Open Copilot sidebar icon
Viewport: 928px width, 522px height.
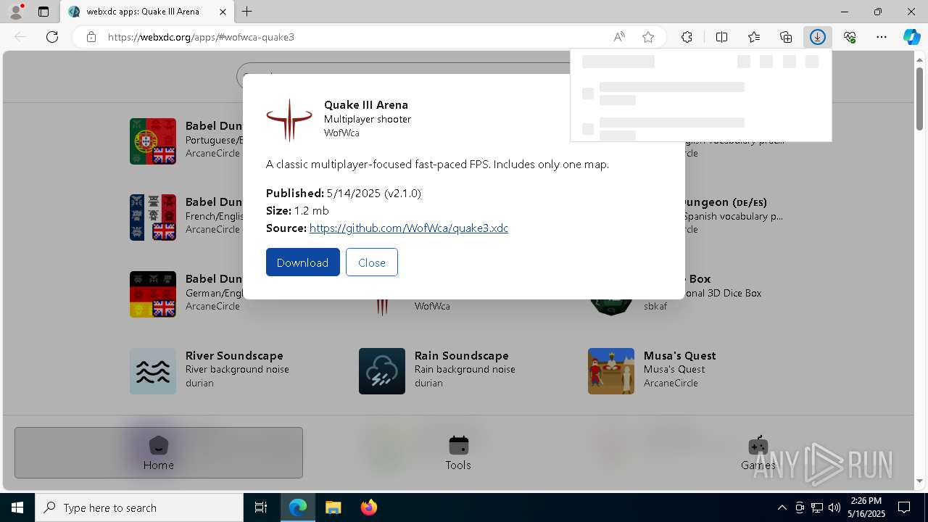click(x=912, y=37)
